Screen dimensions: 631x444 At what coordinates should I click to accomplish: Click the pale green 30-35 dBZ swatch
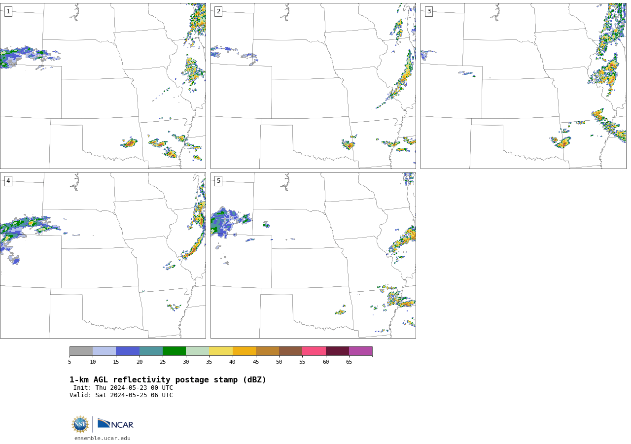[198, 351]
